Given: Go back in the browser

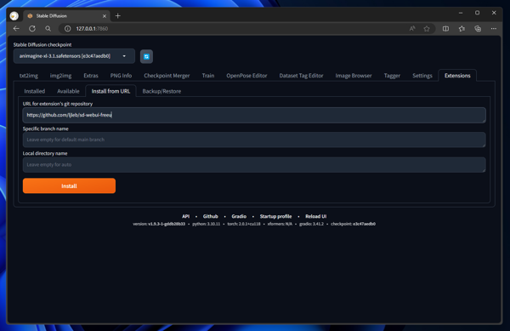Looking at the screenshot, I should click(16, 29).
